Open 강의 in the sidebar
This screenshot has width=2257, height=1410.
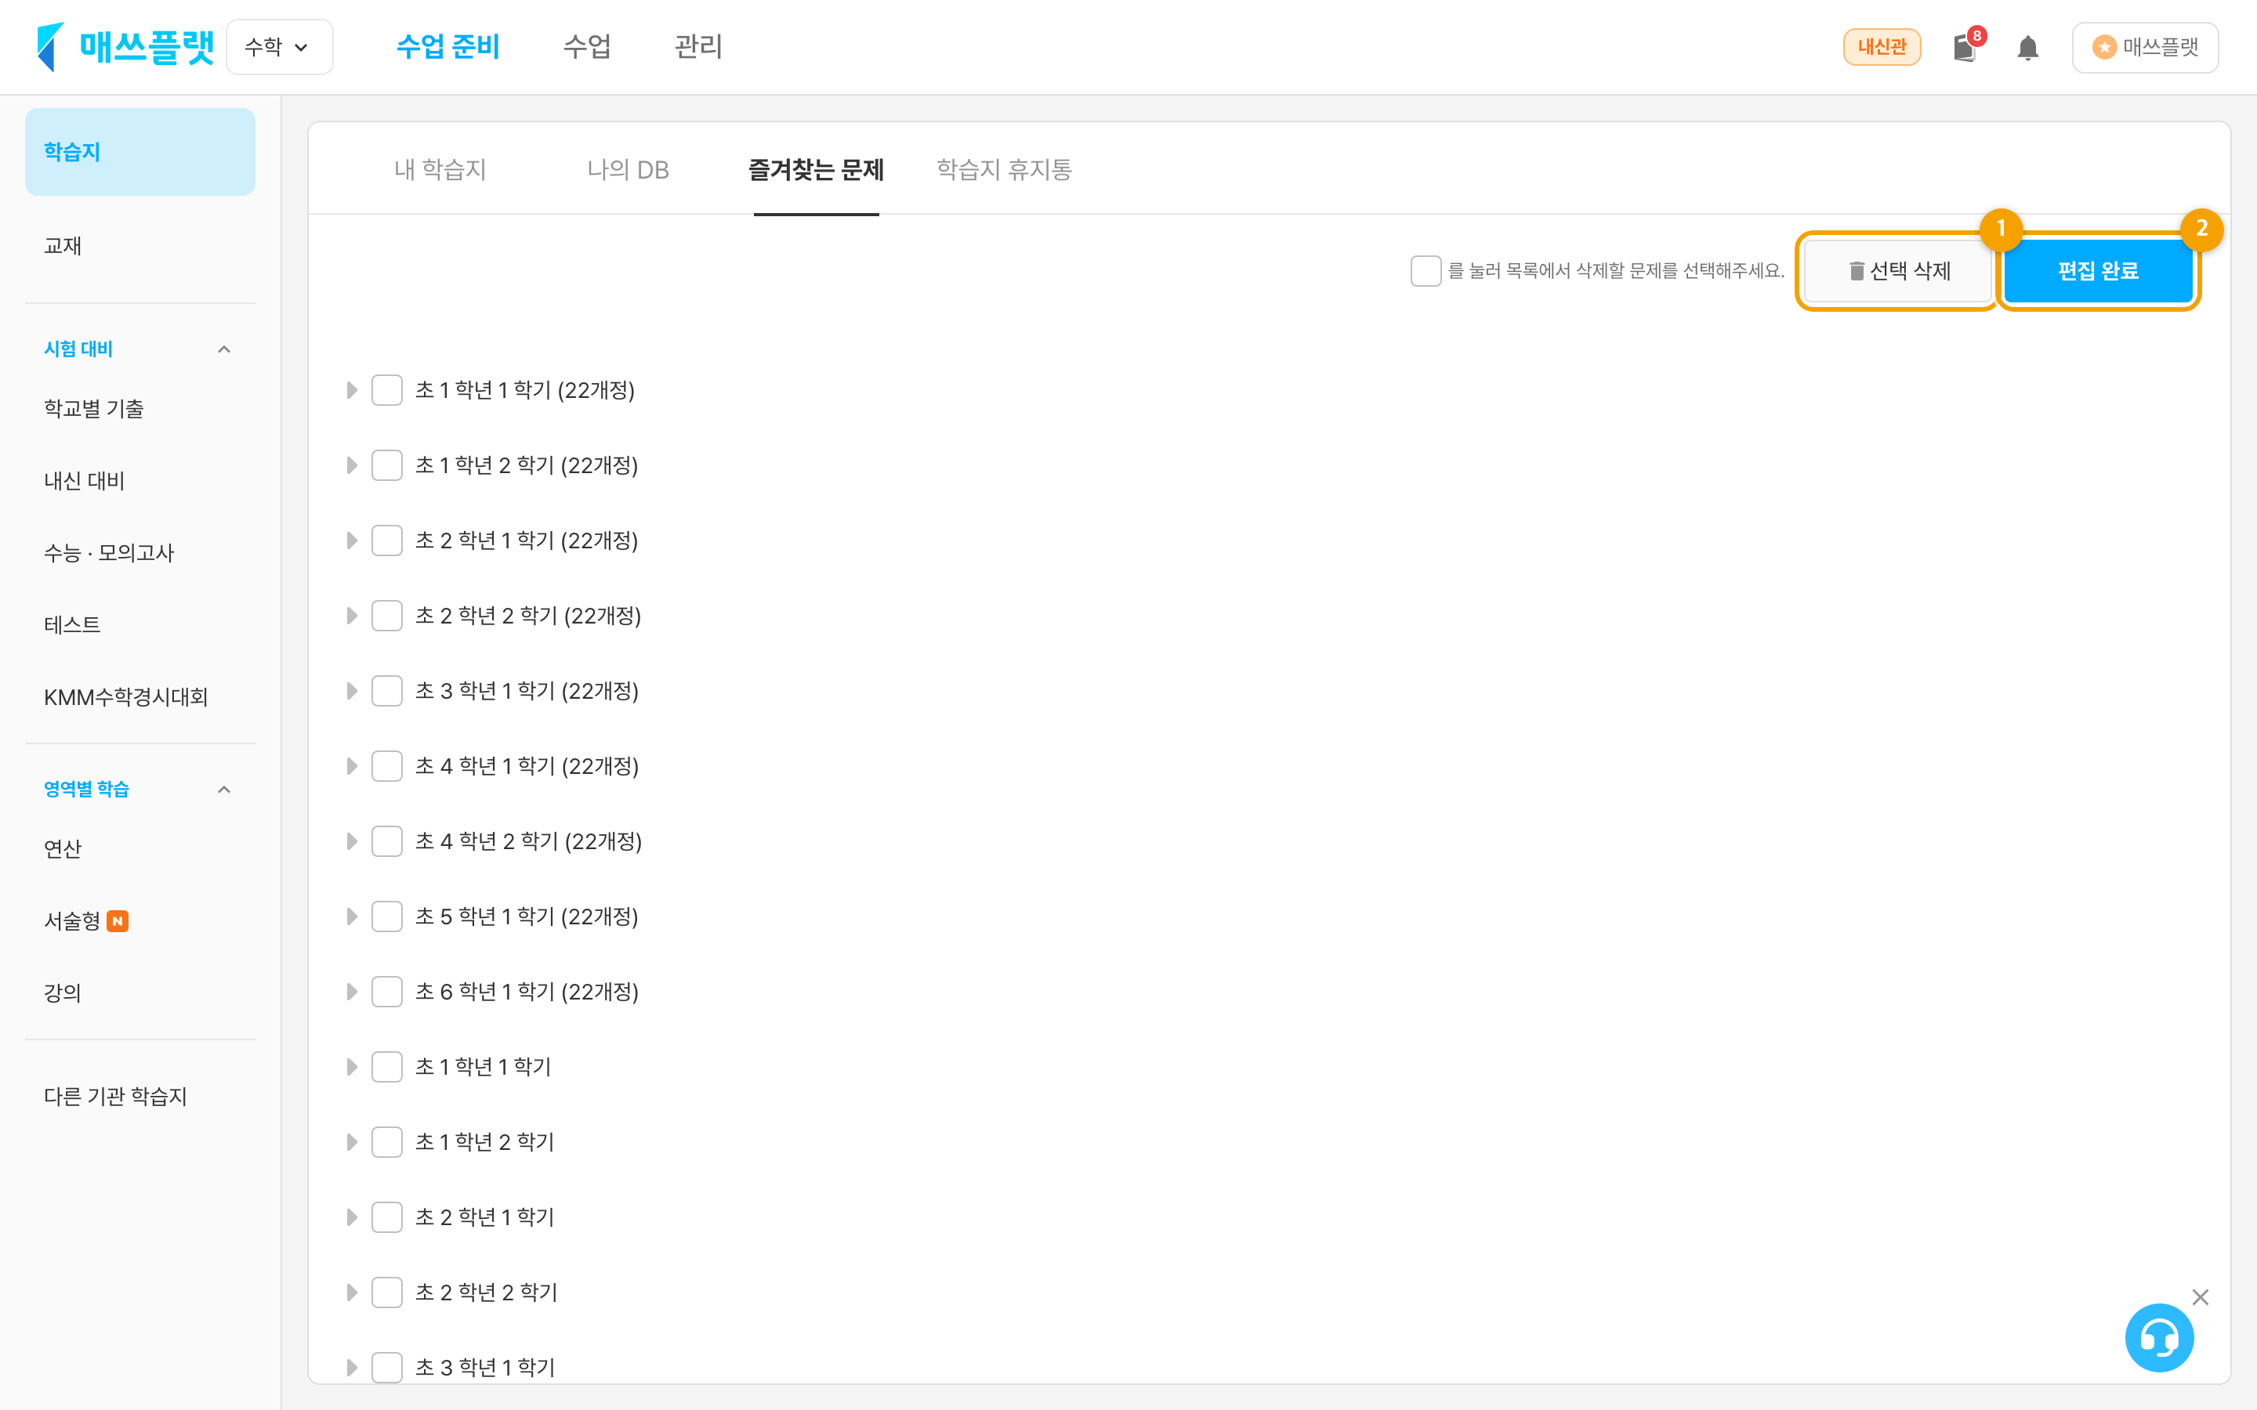(63, 993)
